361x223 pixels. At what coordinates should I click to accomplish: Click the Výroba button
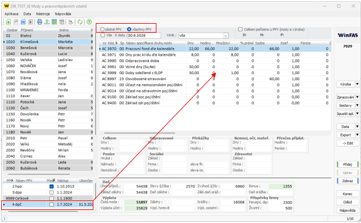tap(346, 84)
